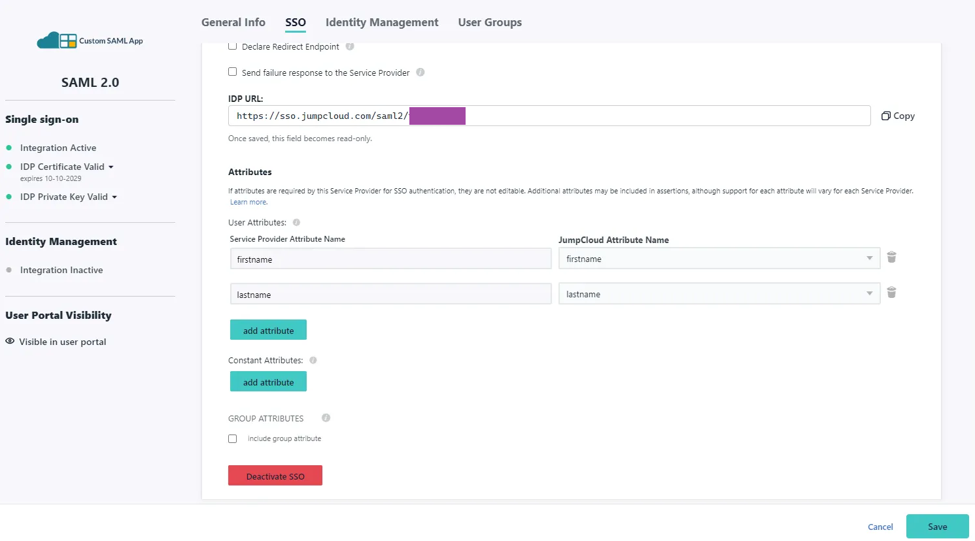Open the lastname JumpCloud Attribute Name dropdown

tap(719, 294)
